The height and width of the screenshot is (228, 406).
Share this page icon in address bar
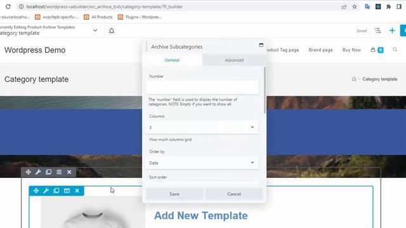click(344, 7)
